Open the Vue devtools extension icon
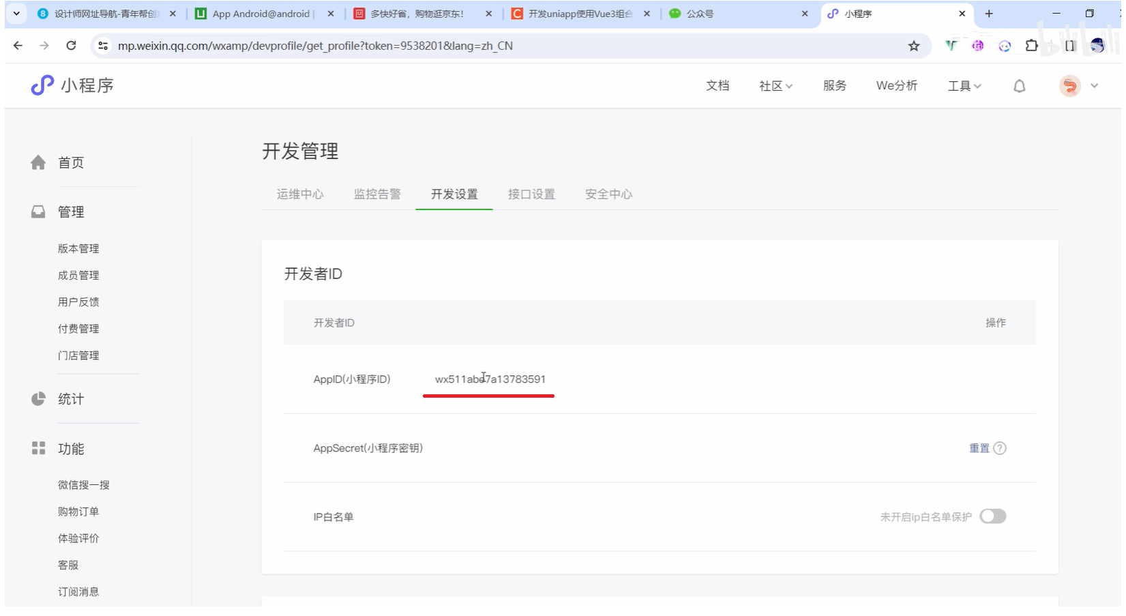Viewport: 1126px width, 616px height. point(951,46)
